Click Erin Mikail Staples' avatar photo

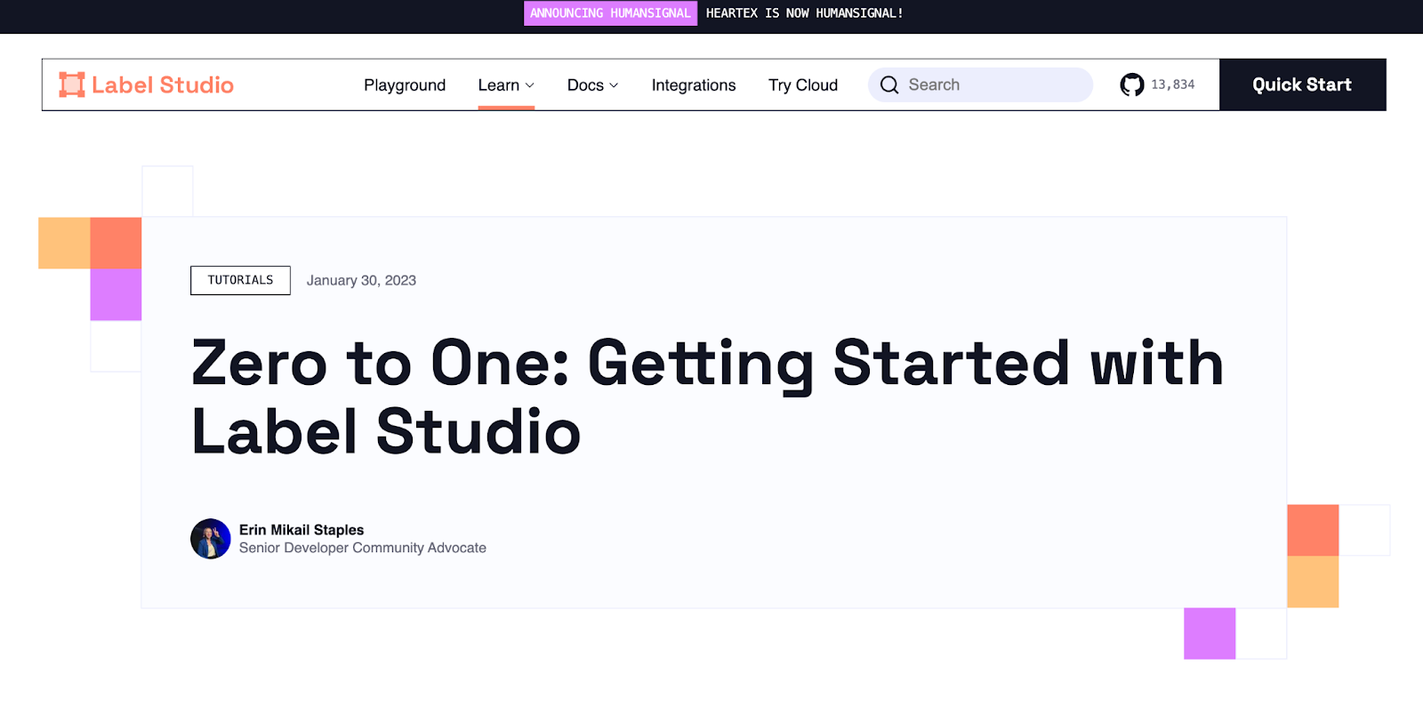211,539
